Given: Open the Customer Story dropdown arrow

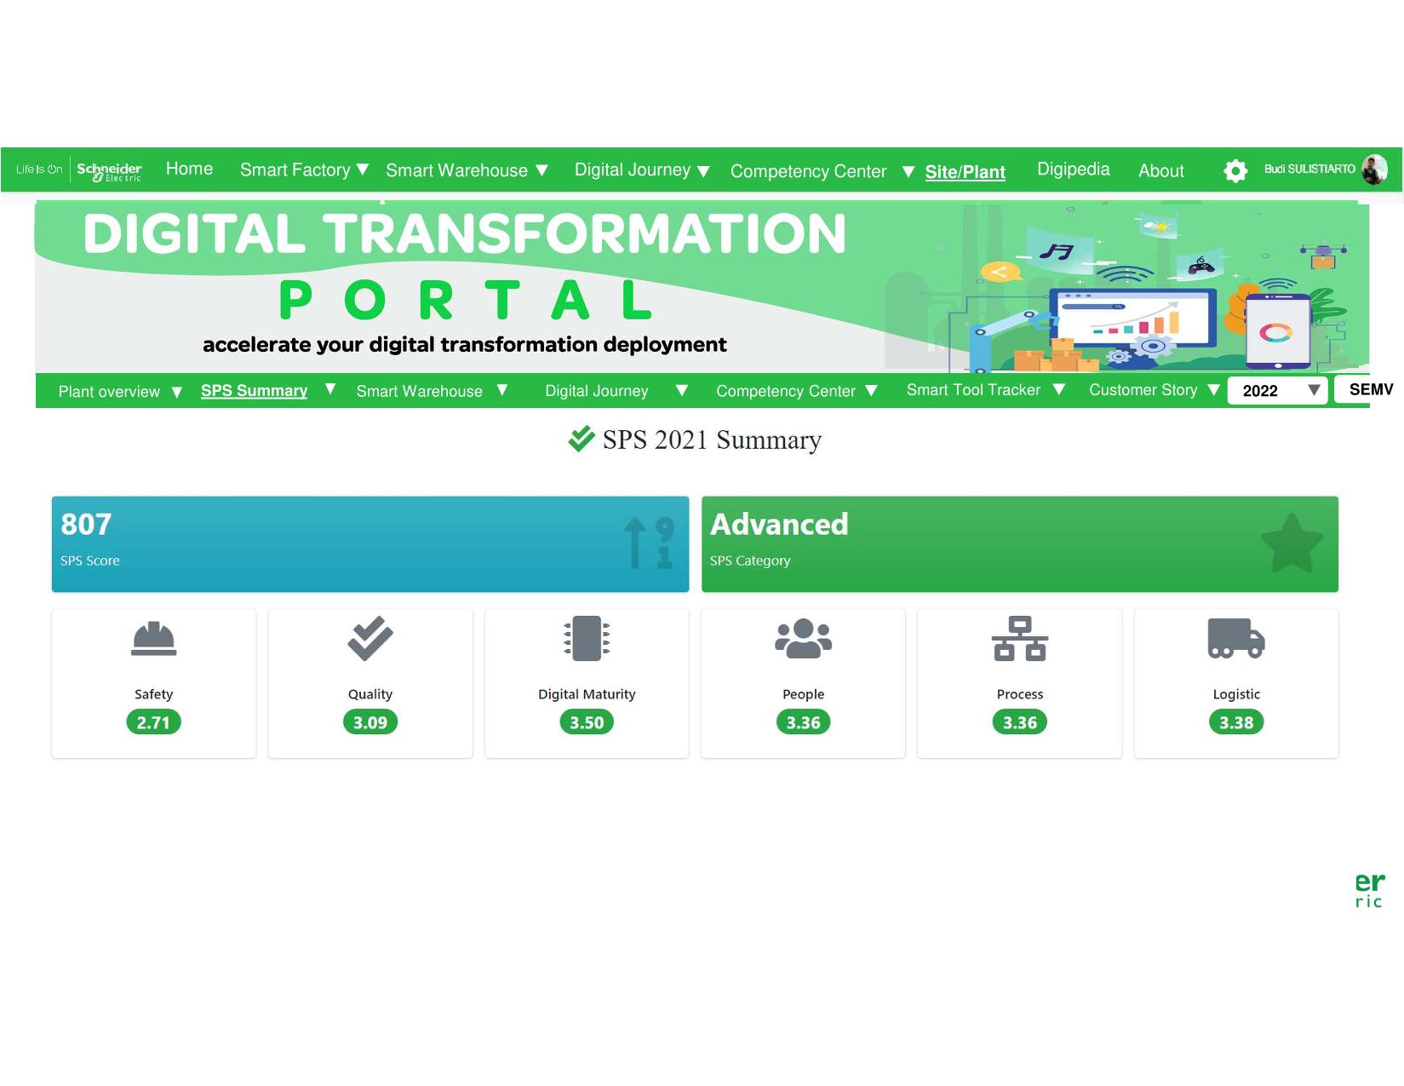Looking at the screenshot, I should tap(1214, 389).
